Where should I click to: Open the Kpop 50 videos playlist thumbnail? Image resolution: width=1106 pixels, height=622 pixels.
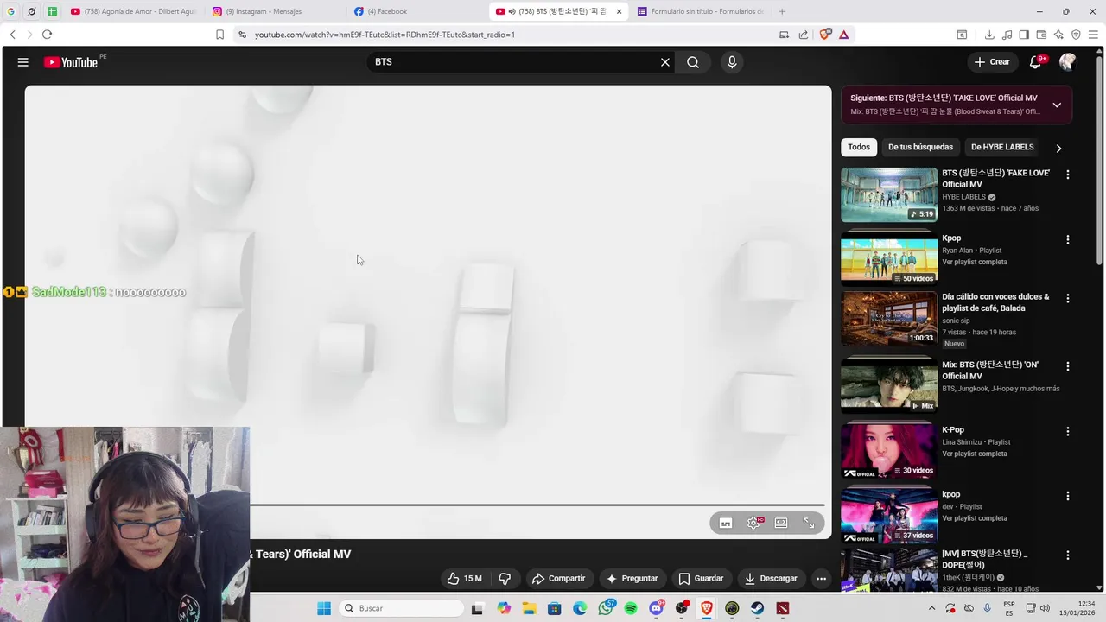click(889, 258)
